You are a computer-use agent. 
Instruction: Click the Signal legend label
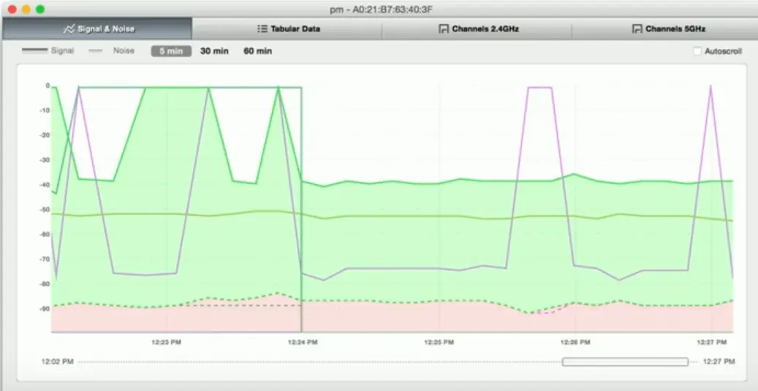click(62, 51)
